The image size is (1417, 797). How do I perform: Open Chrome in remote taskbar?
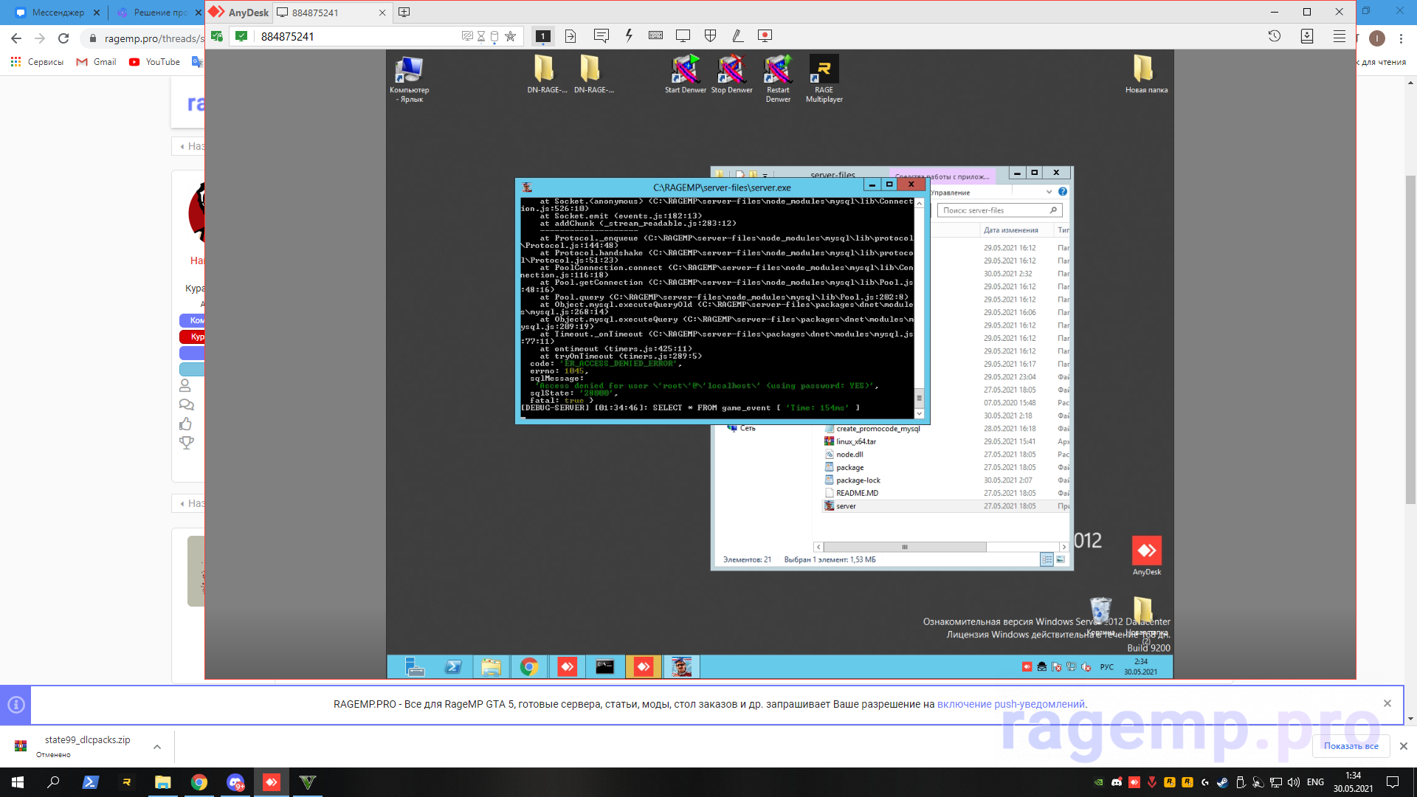coord(528,667)
